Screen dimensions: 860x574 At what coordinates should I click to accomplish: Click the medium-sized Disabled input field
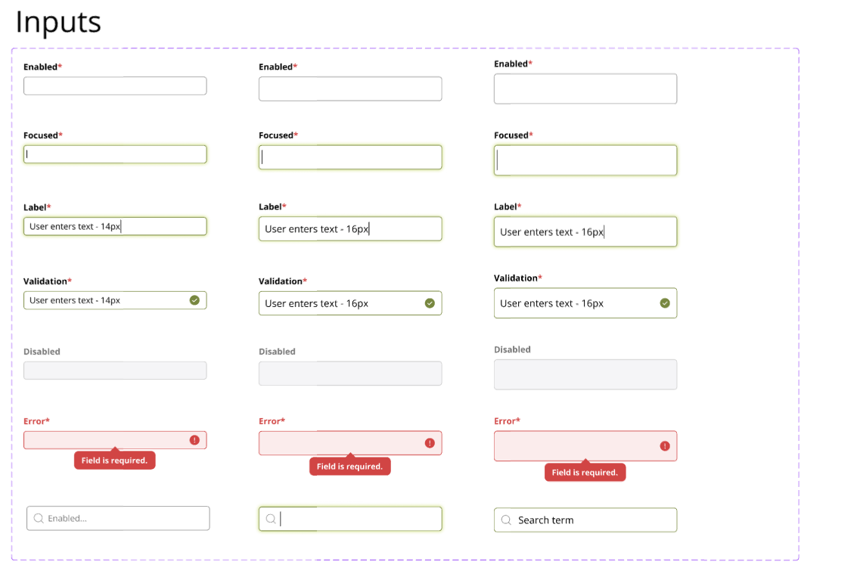tap(350, 374)
